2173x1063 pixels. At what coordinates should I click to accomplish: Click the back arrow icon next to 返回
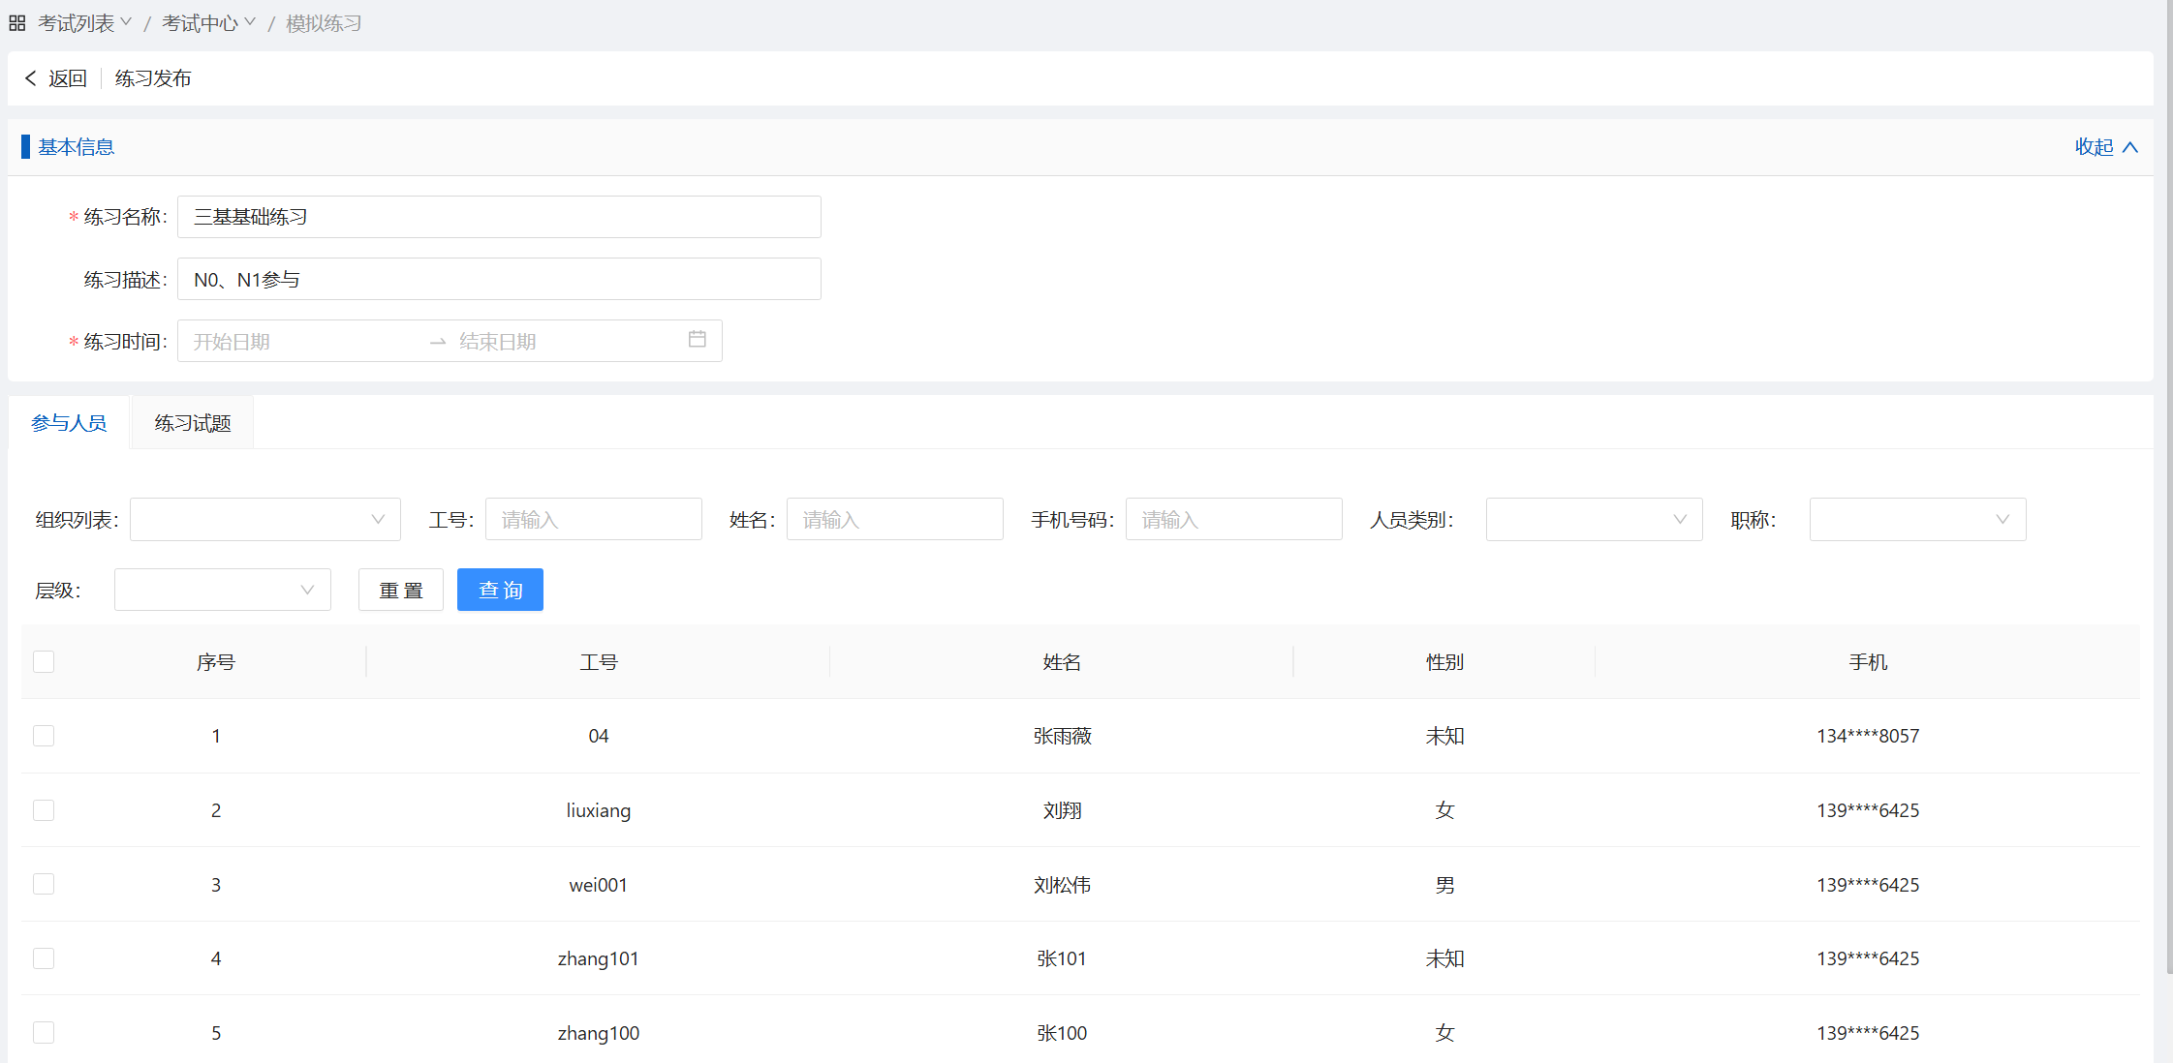point(30,78)
